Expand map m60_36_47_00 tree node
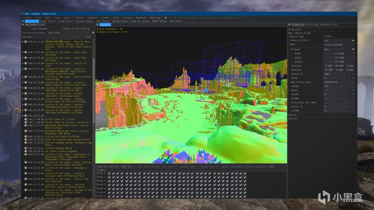 (23, 42)
